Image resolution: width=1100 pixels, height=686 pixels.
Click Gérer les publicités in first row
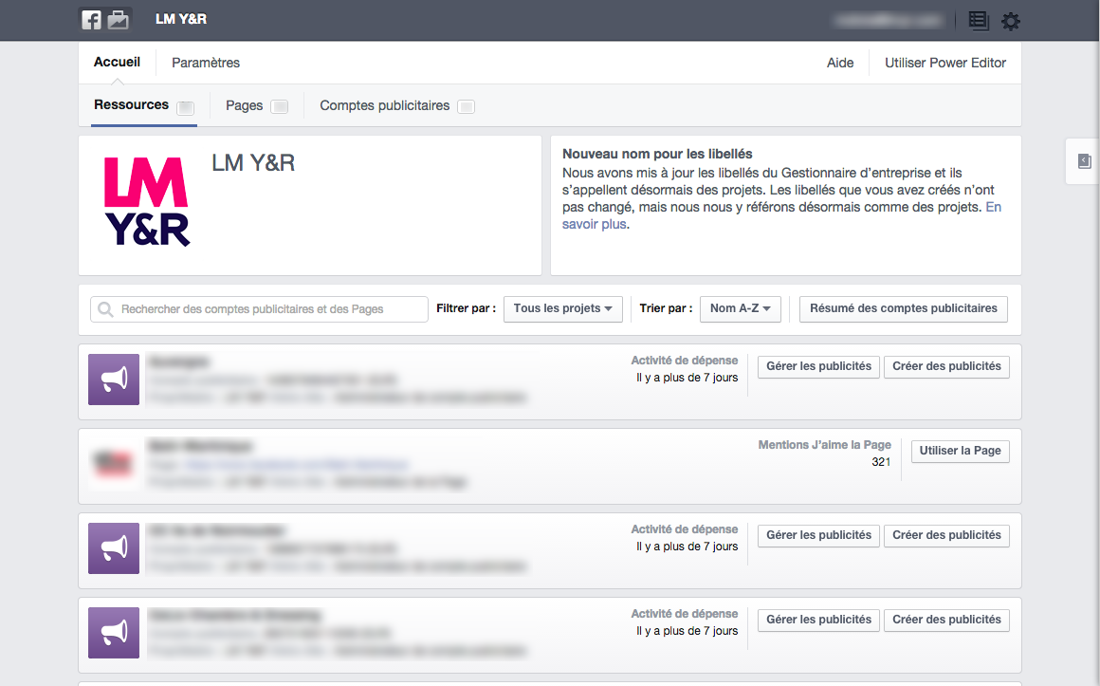[x=818, y=366]
